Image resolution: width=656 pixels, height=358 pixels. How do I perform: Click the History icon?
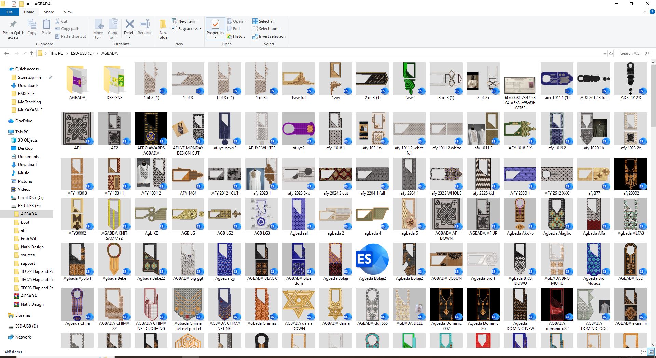[x=236, y=36]
